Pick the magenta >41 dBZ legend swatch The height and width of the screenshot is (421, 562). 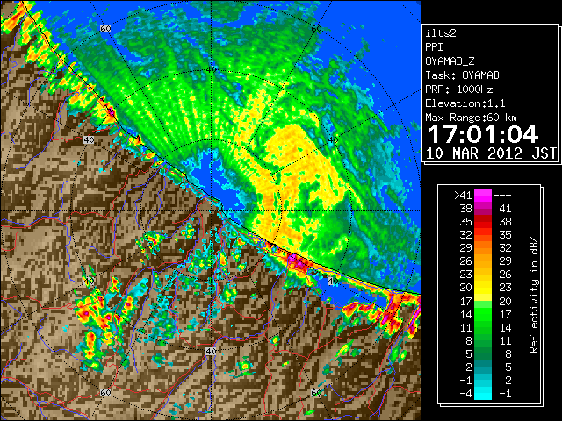click(x=483, y=196)
